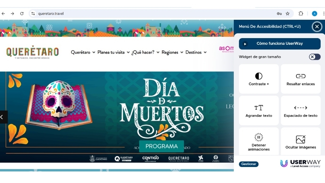Viewport: 325px width, 183px height.
Task: Play the Cómo funciona UserWay video
Action: [279, 44]
